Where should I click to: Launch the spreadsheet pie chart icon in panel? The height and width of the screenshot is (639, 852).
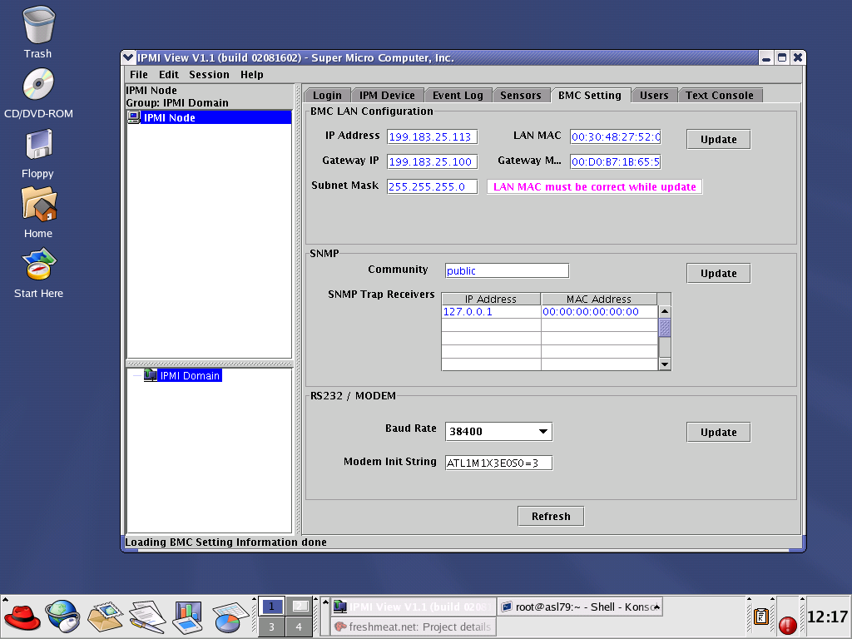(x=230, y=617)
